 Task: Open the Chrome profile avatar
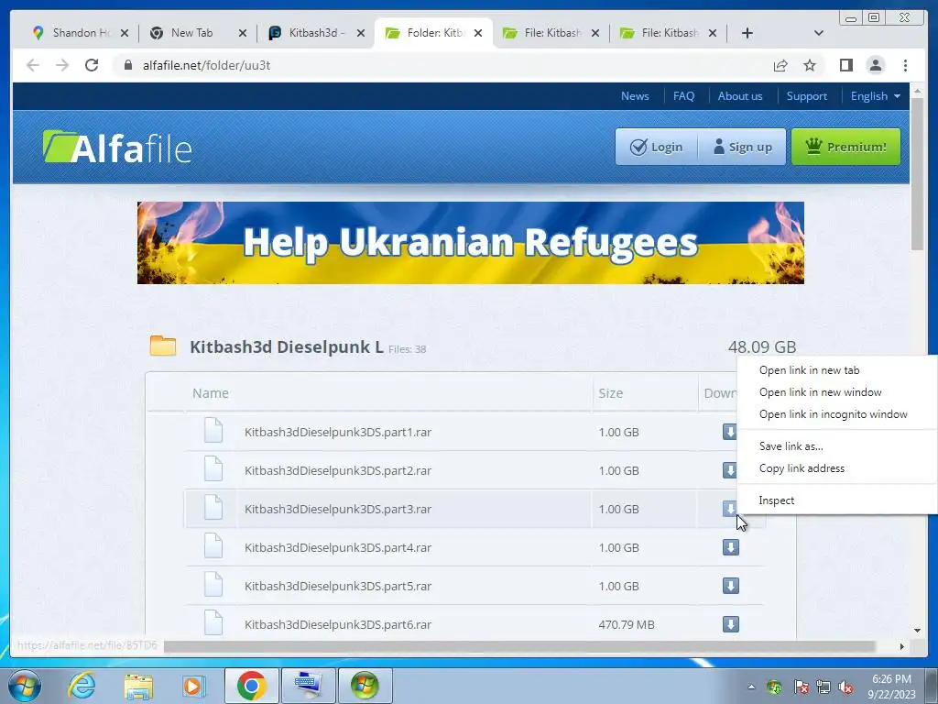point(875,65)
